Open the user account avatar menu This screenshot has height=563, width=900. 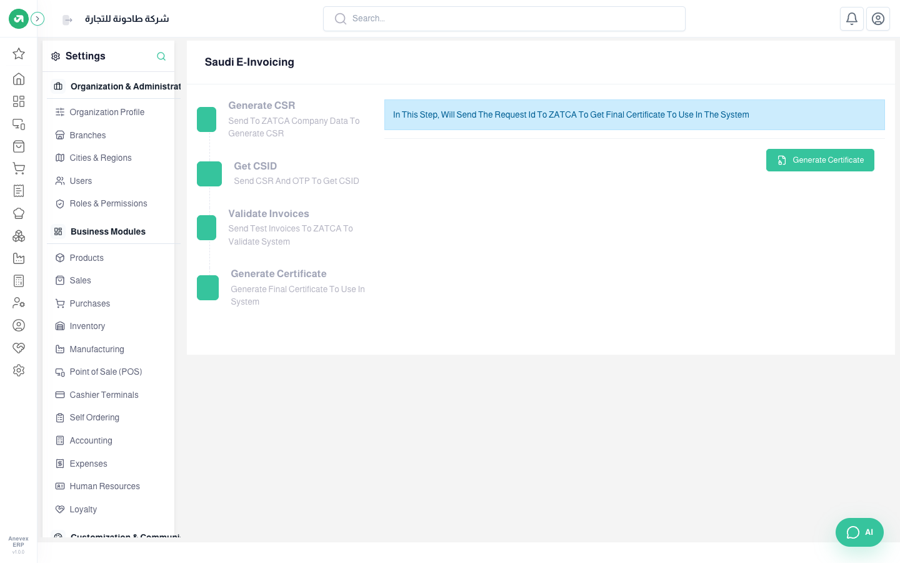pos(878,19)
